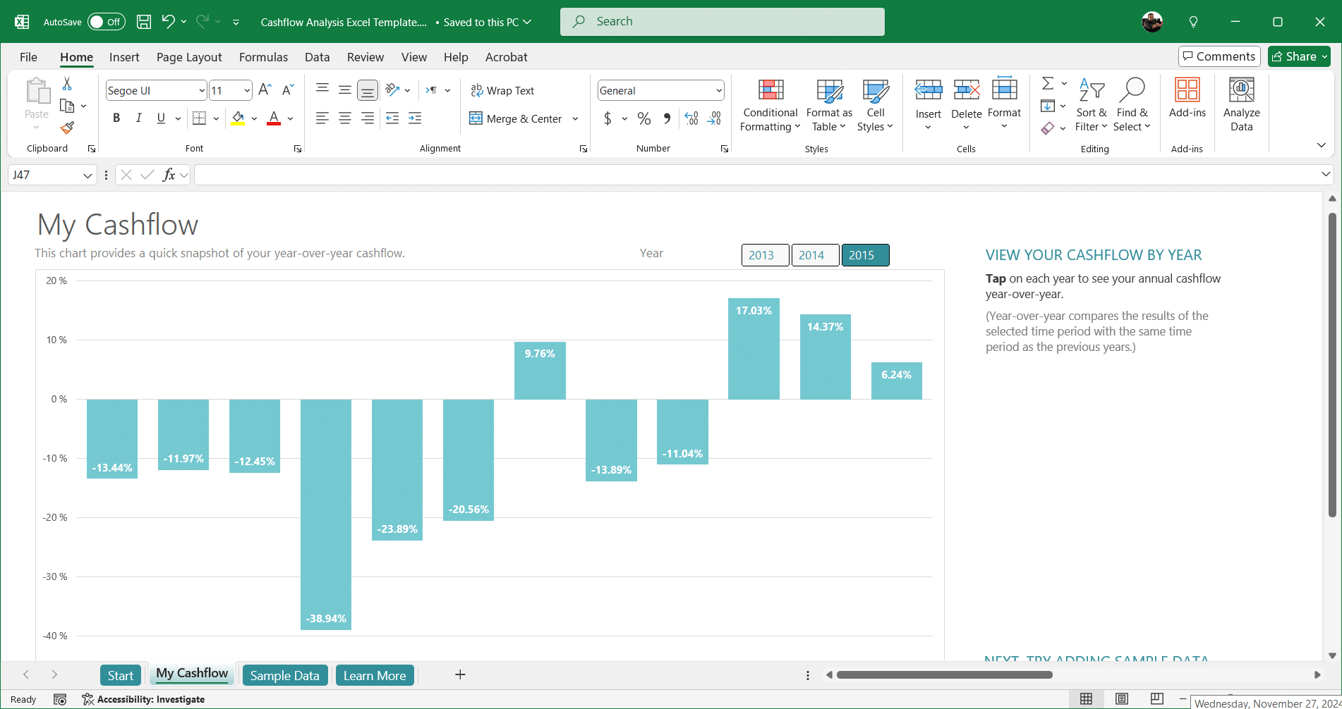
Task: Click the Format Painter icon
Action: [67, 128]
